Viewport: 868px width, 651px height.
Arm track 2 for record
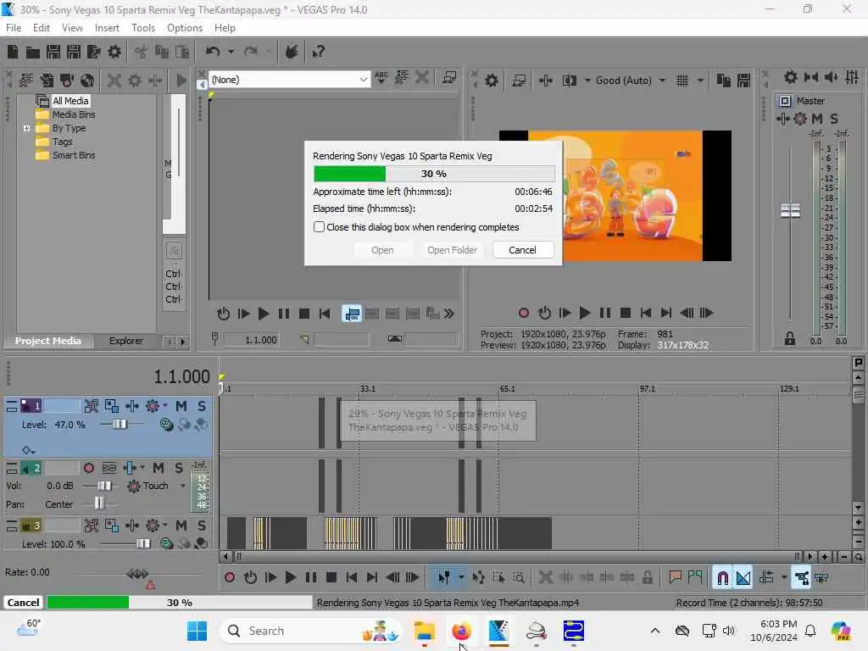[x=88, y=468]
